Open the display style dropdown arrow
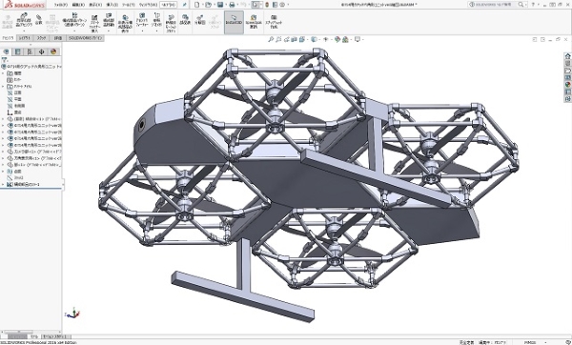Screen dimensions: 572x345 tap(318, 39)
